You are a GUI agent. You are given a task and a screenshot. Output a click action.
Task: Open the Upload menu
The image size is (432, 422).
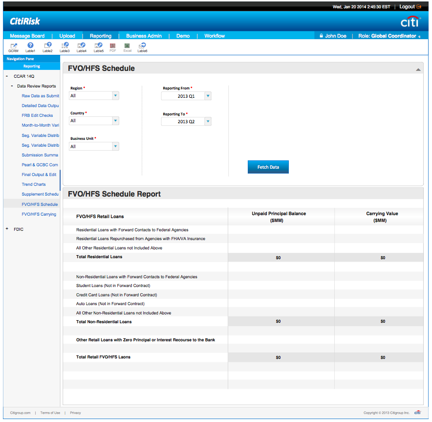pos(67,36)
